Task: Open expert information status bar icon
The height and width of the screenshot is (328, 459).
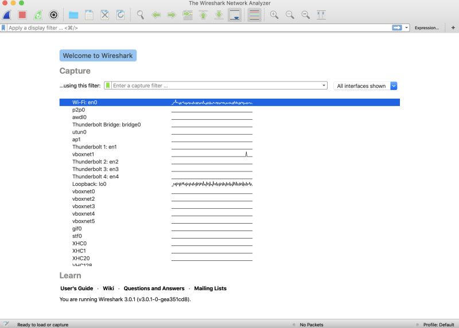Action: 6,324
